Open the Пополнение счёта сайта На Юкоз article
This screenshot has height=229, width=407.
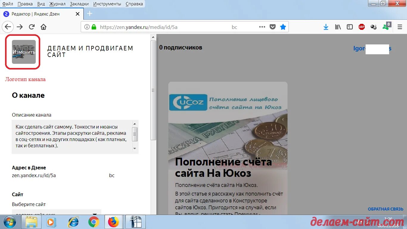(x=223, y=168)
